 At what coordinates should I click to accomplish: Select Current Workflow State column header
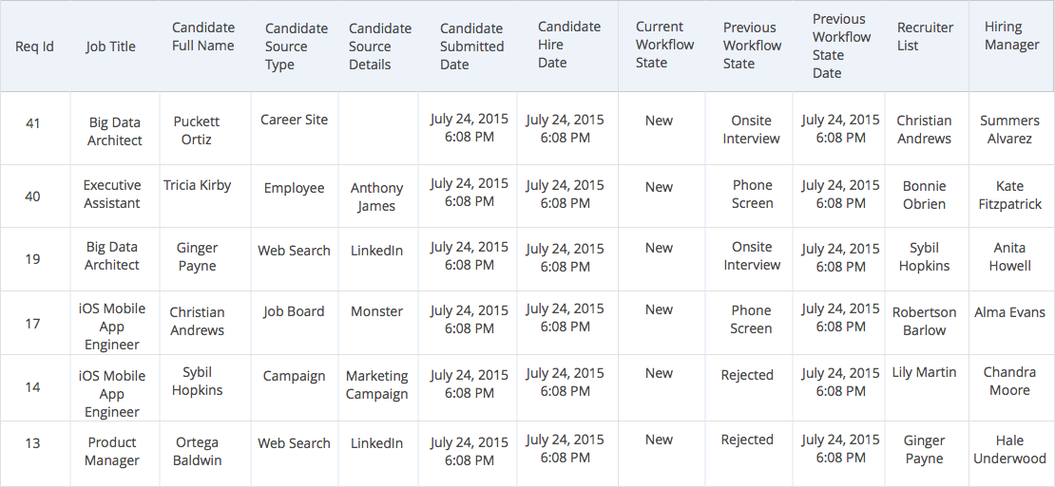(664, 45)
